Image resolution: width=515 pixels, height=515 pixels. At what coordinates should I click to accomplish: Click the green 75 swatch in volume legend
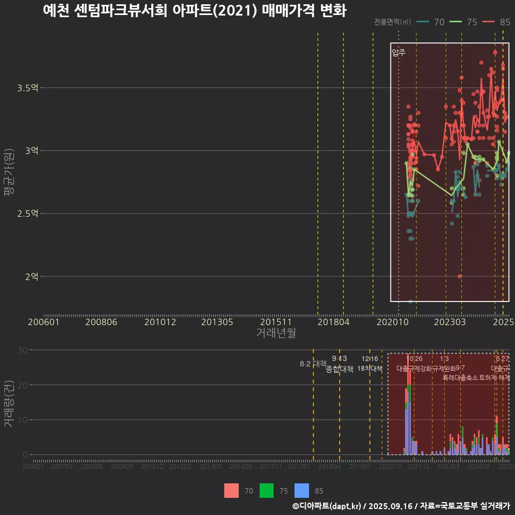click(267, 491)
